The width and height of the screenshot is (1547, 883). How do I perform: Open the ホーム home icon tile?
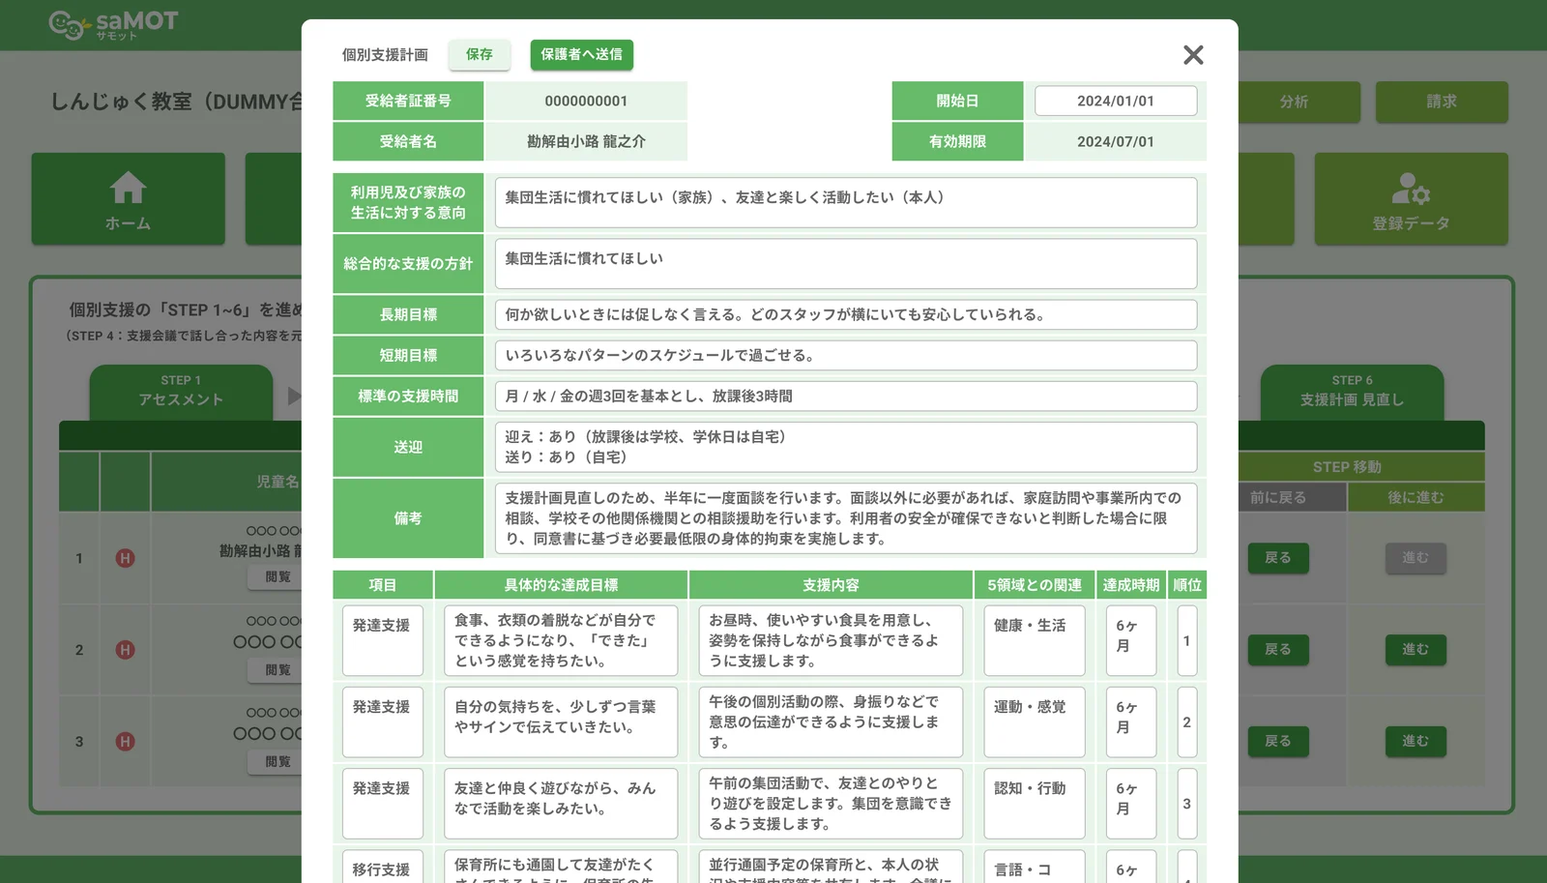click(x=129, y=199)
